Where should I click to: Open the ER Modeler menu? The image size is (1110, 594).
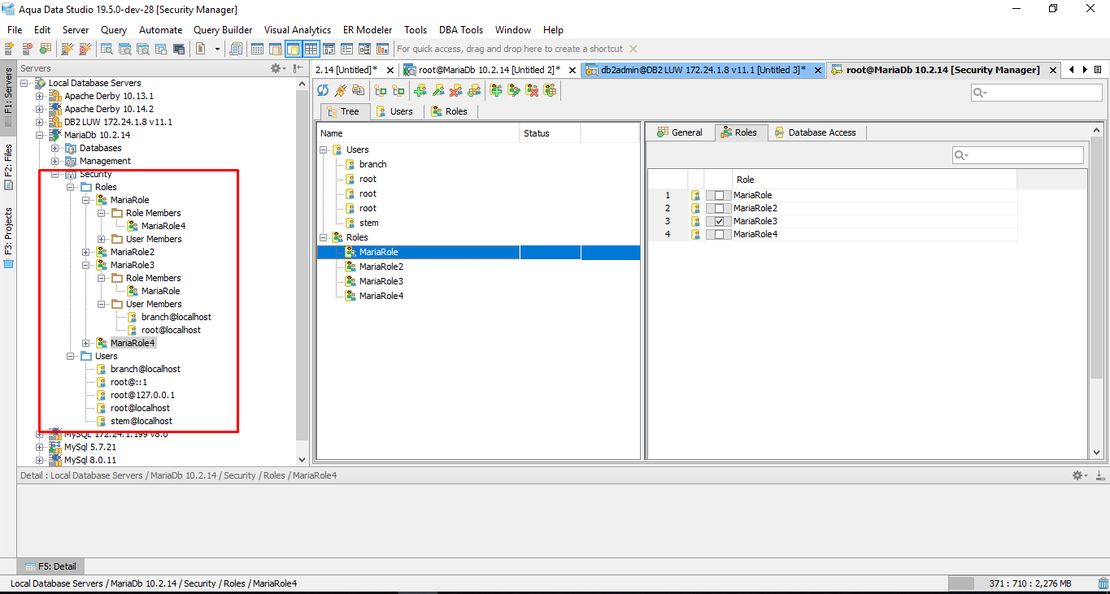[368, 30]
